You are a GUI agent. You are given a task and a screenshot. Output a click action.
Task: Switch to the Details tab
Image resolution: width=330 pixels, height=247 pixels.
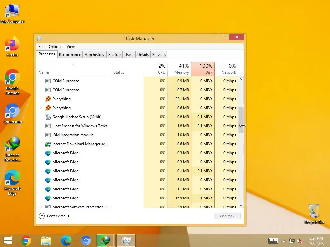pos(143,55)
